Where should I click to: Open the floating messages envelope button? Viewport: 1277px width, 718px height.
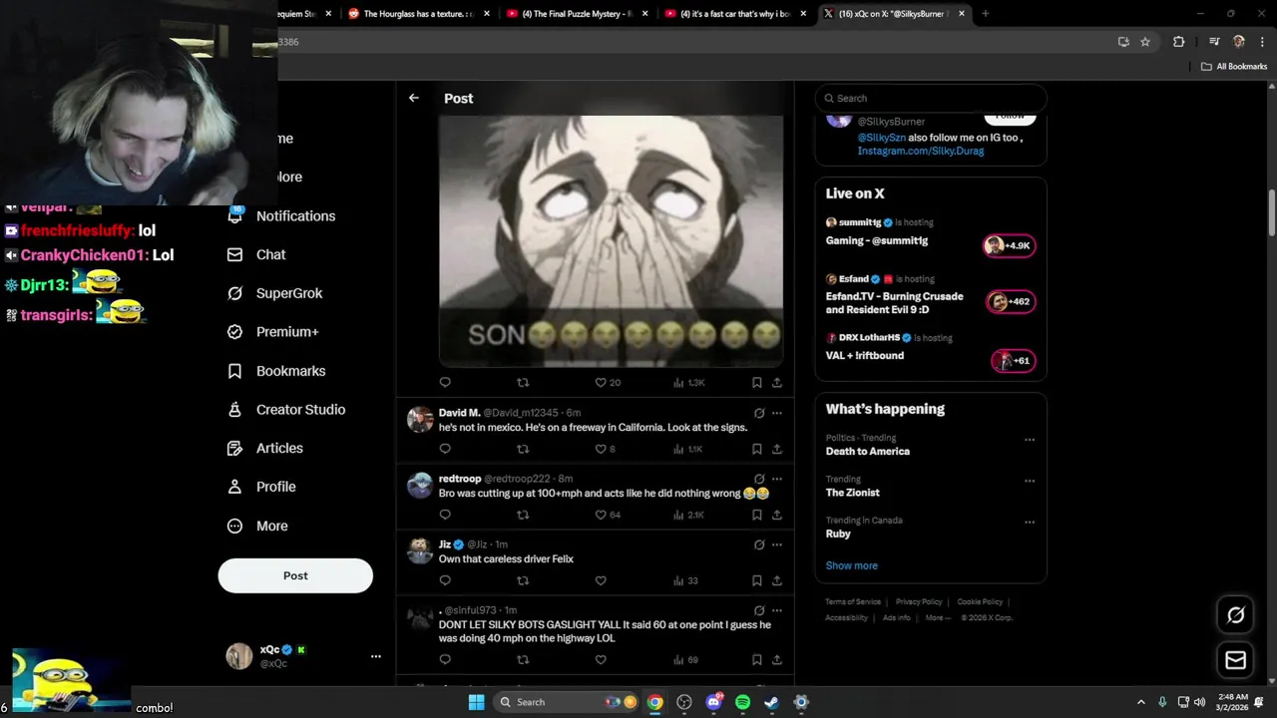click(x=1235, y=660)
